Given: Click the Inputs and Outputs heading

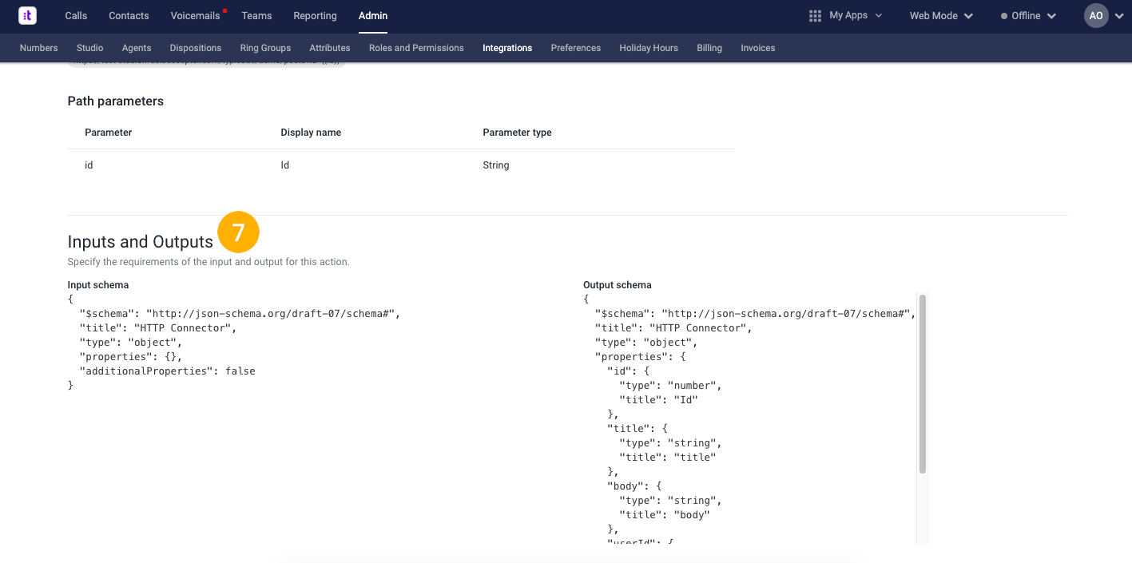Looking at the screenshot, I should (x=141, y=242).
